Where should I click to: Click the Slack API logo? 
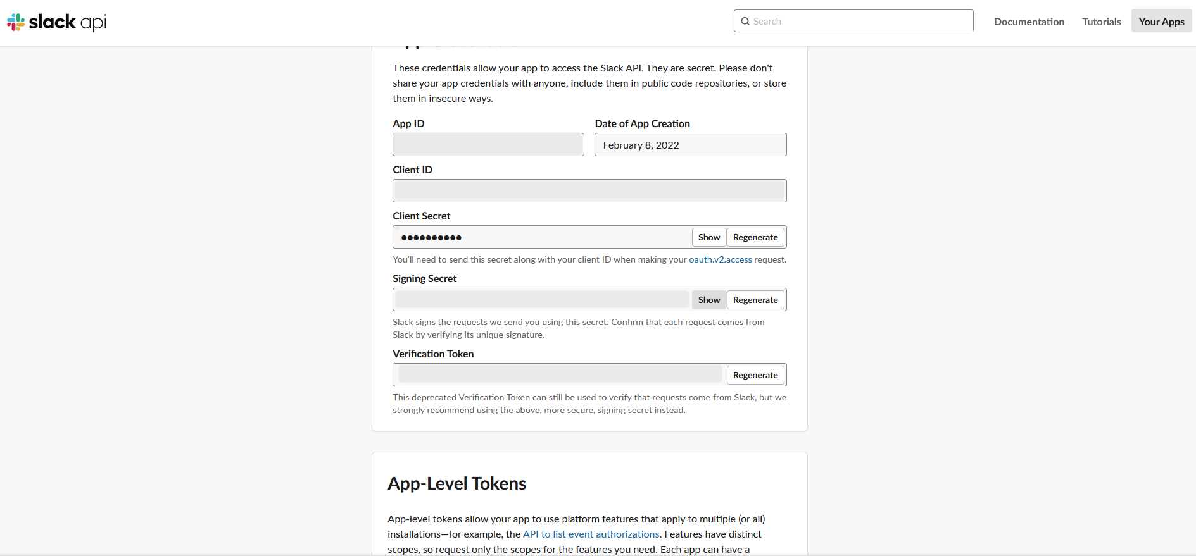pyautogui.click(x=56, y=22)
